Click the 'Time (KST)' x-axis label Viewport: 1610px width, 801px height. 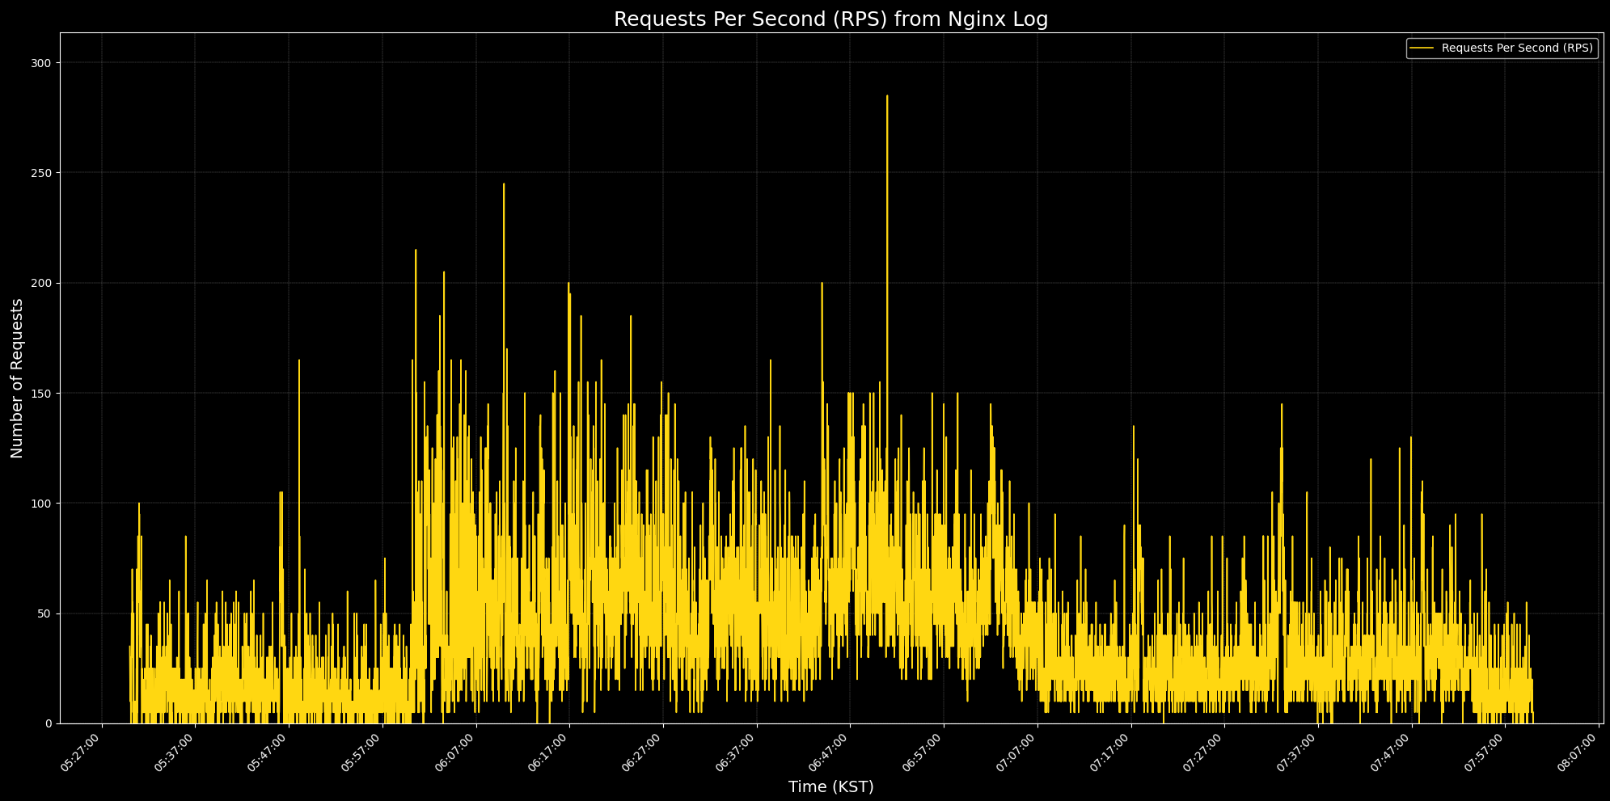tap(830, 786)
